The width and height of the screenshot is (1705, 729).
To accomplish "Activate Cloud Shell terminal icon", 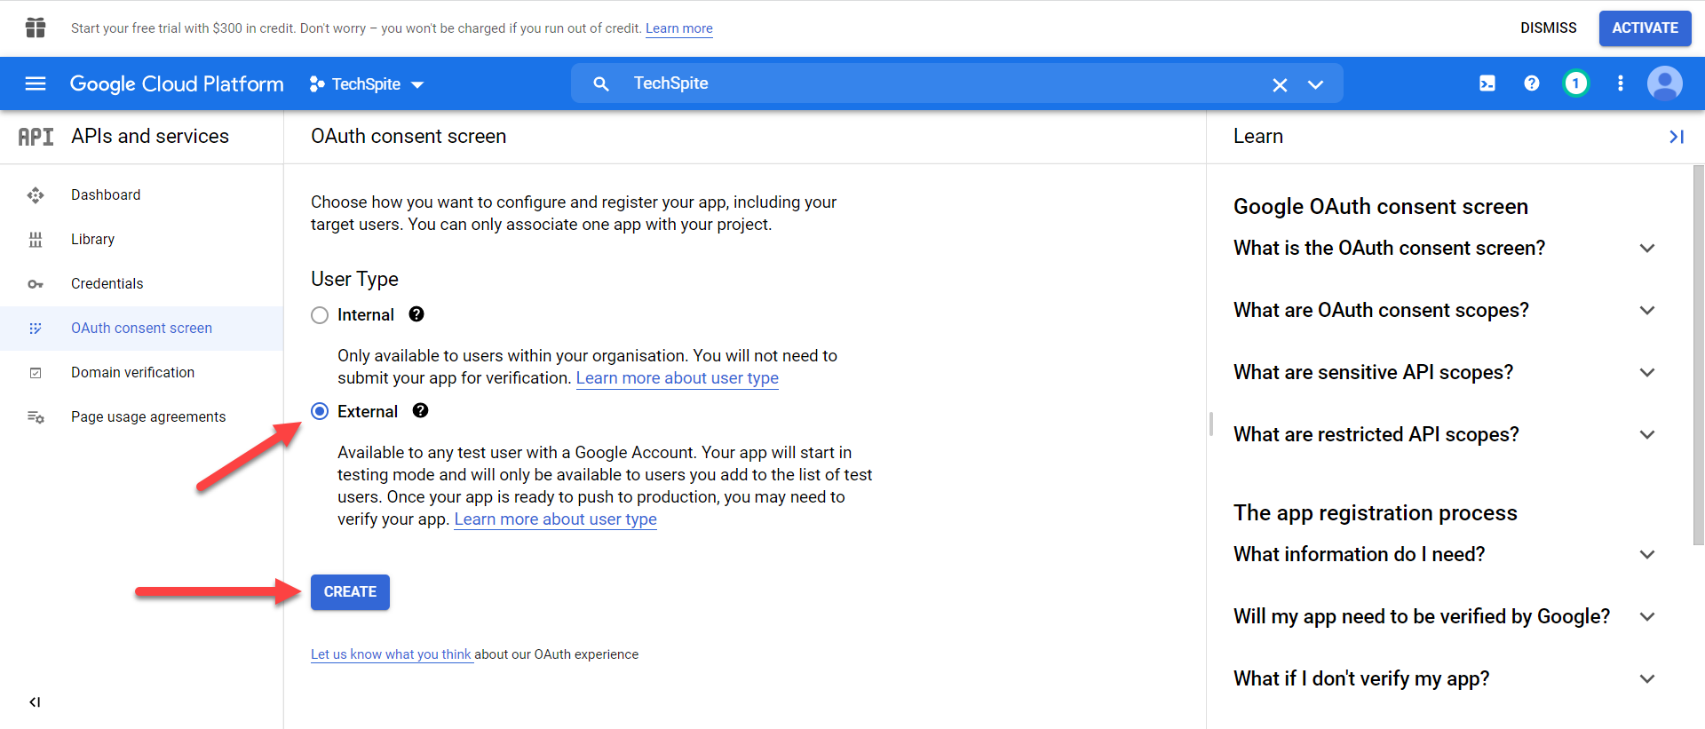I will click(x=1487, y=83).
